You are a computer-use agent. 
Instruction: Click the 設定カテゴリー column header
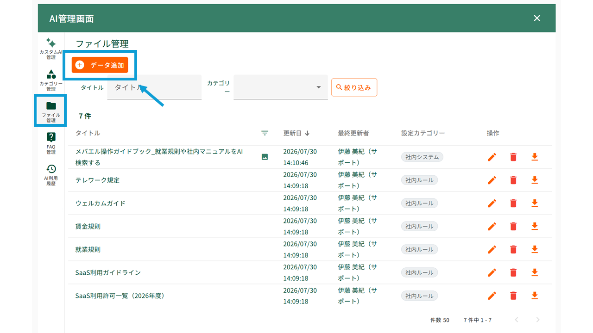(x=423, y=133)
